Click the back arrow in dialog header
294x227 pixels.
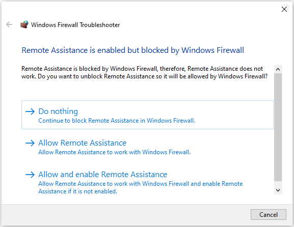(9, 24)
